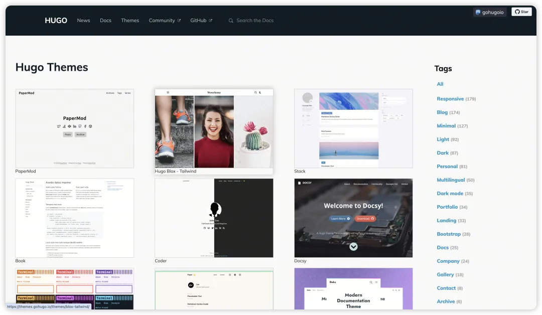542x315 pixels.
Task: Click the HUGO logo in the header
Action: [56, 21]
